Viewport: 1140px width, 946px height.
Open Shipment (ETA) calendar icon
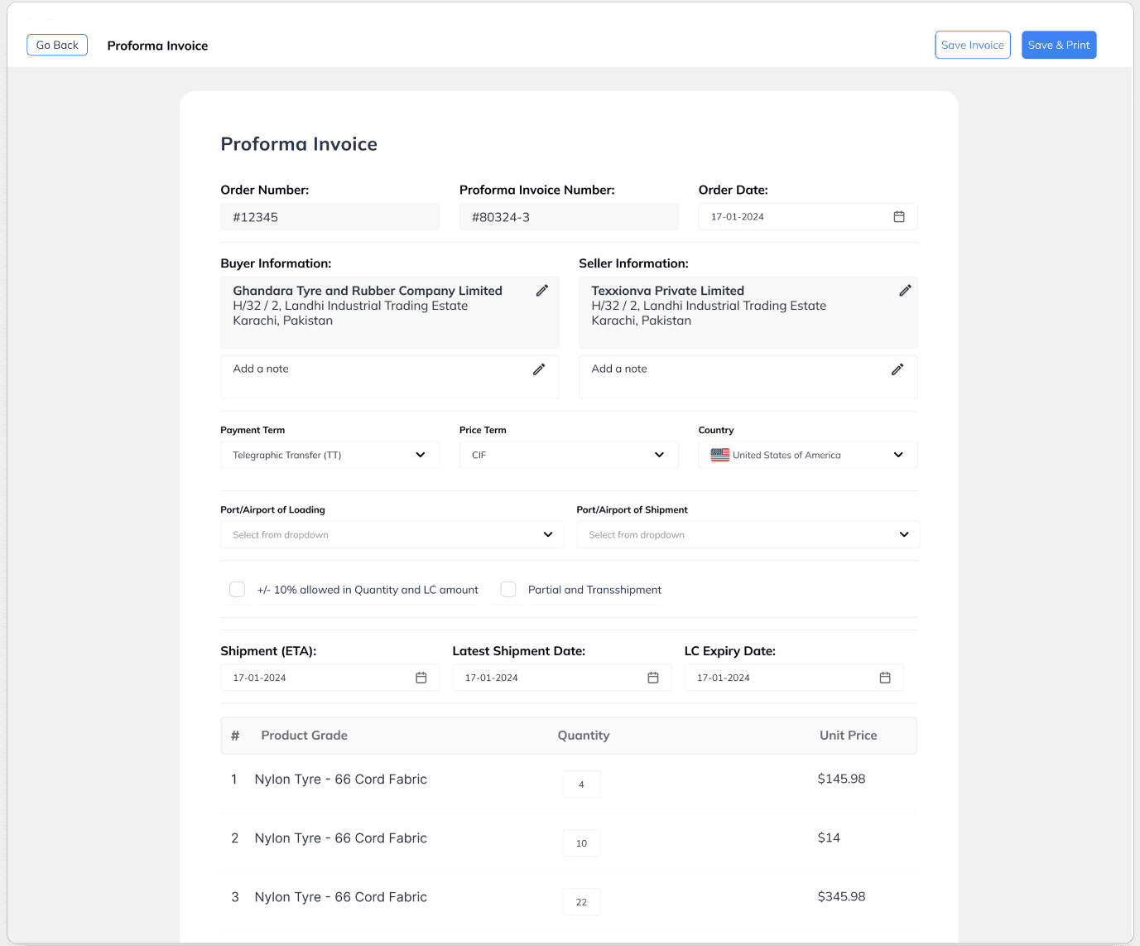421,678
